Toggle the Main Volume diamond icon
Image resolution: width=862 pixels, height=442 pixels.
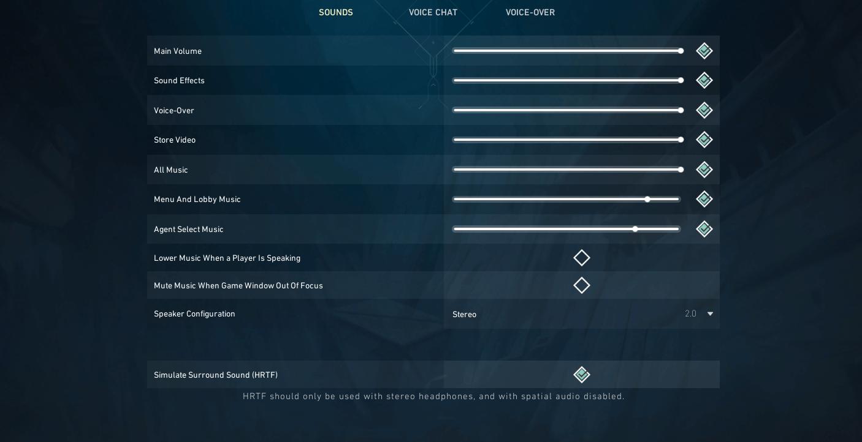[704, 51]
